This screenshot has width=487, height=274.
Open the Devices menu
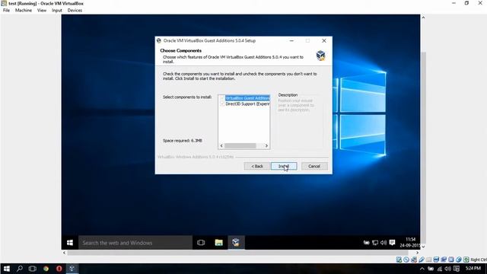tap(75, 10)
